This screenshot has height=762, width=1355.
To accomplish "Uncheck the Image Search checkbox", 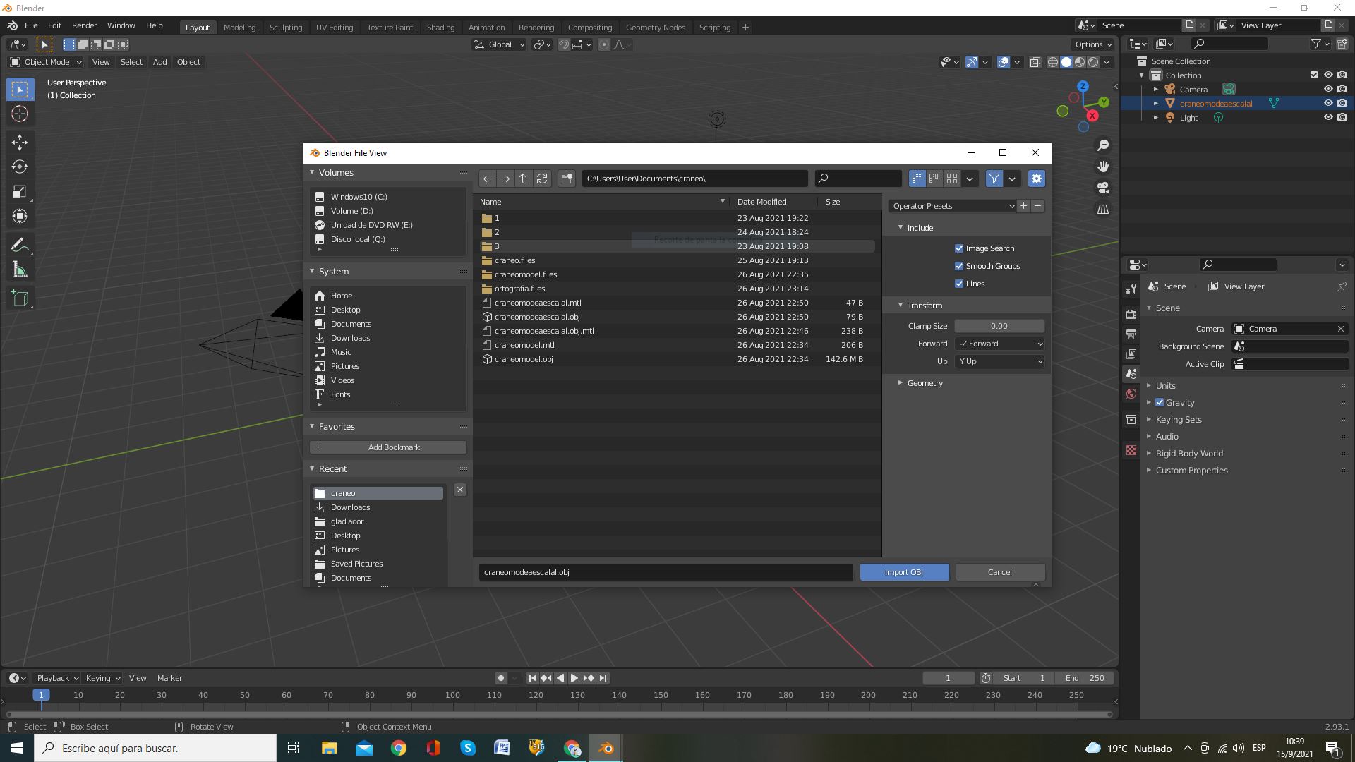I will click(959, 248).
